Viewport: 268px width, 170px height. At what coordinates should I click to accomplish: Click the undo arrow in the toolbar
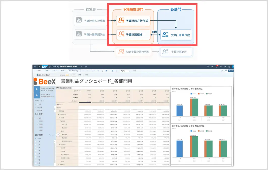click(112, 71)
